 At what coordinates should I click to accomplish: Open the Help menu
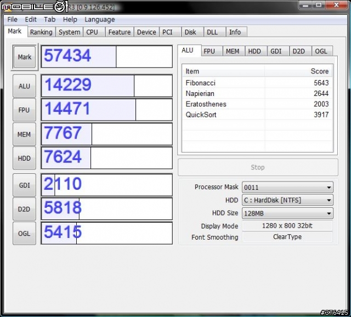point(70,20)
